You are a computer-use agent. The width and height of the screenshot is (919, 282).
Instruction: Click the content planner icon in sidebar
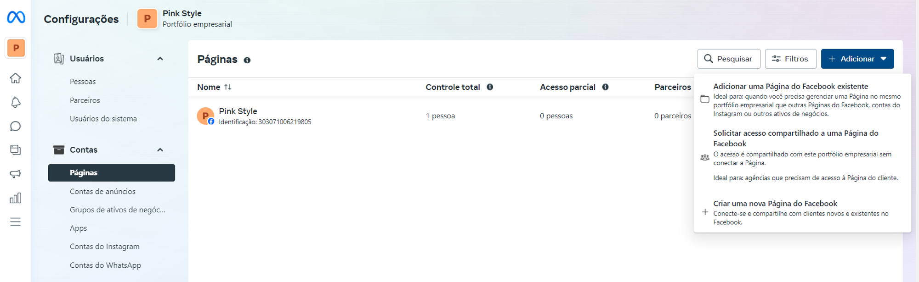16,150
